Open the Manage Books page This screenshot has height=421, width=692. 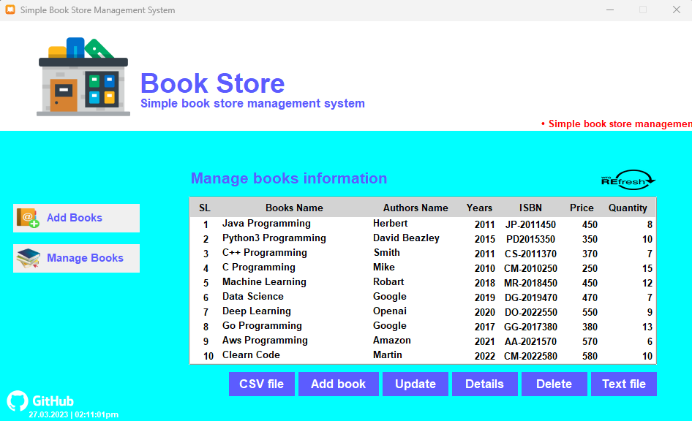coord(76,258)
